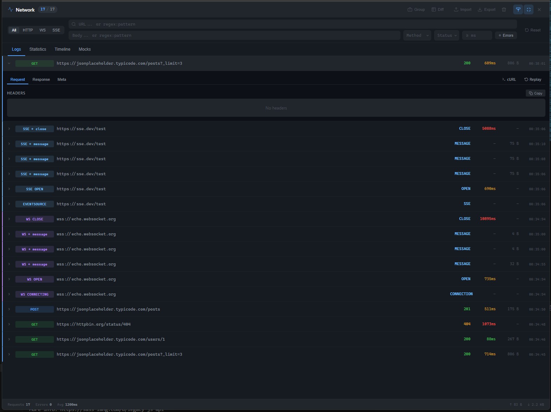Click the Replay button

point(532,79)
